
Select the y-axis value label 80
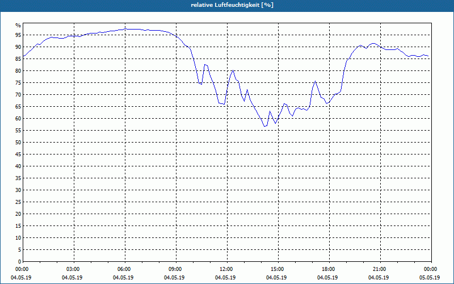(18, 70)
